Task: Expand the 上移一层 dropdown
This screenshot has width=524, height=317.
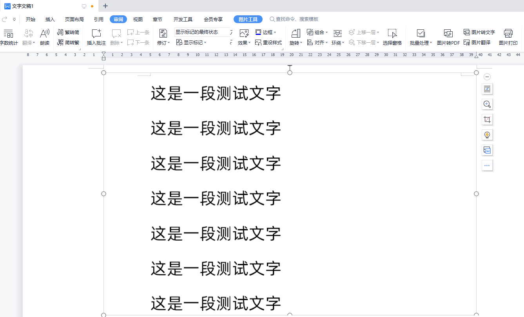Action: point(378,33)
